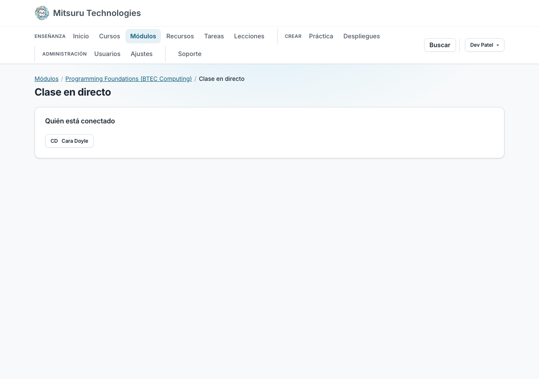The width and height of the screenshot is (539, 379).
Task: Expand the Dev Patel user dropdown
Action: click(485, 45)
